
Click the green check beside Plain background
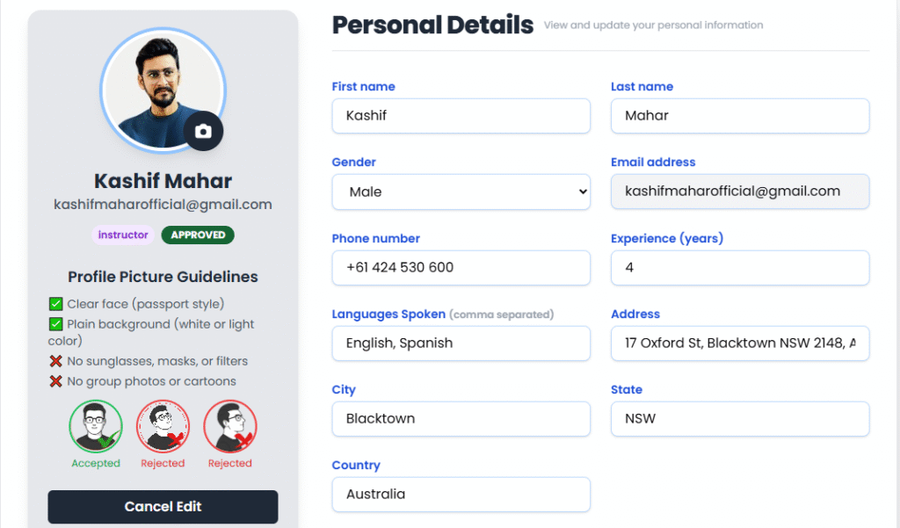point(56,324)
